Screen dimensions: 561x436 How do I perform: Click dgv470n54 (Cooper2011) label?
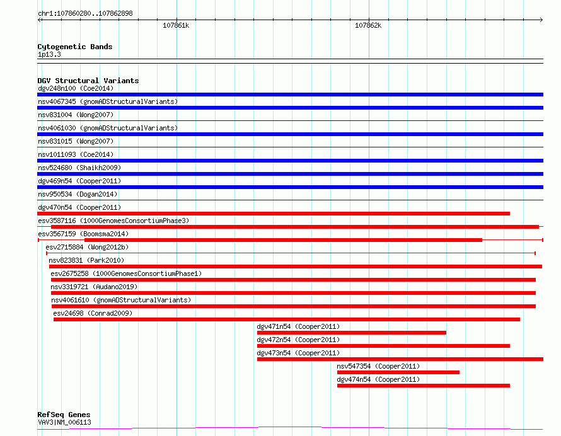[79, 207]
